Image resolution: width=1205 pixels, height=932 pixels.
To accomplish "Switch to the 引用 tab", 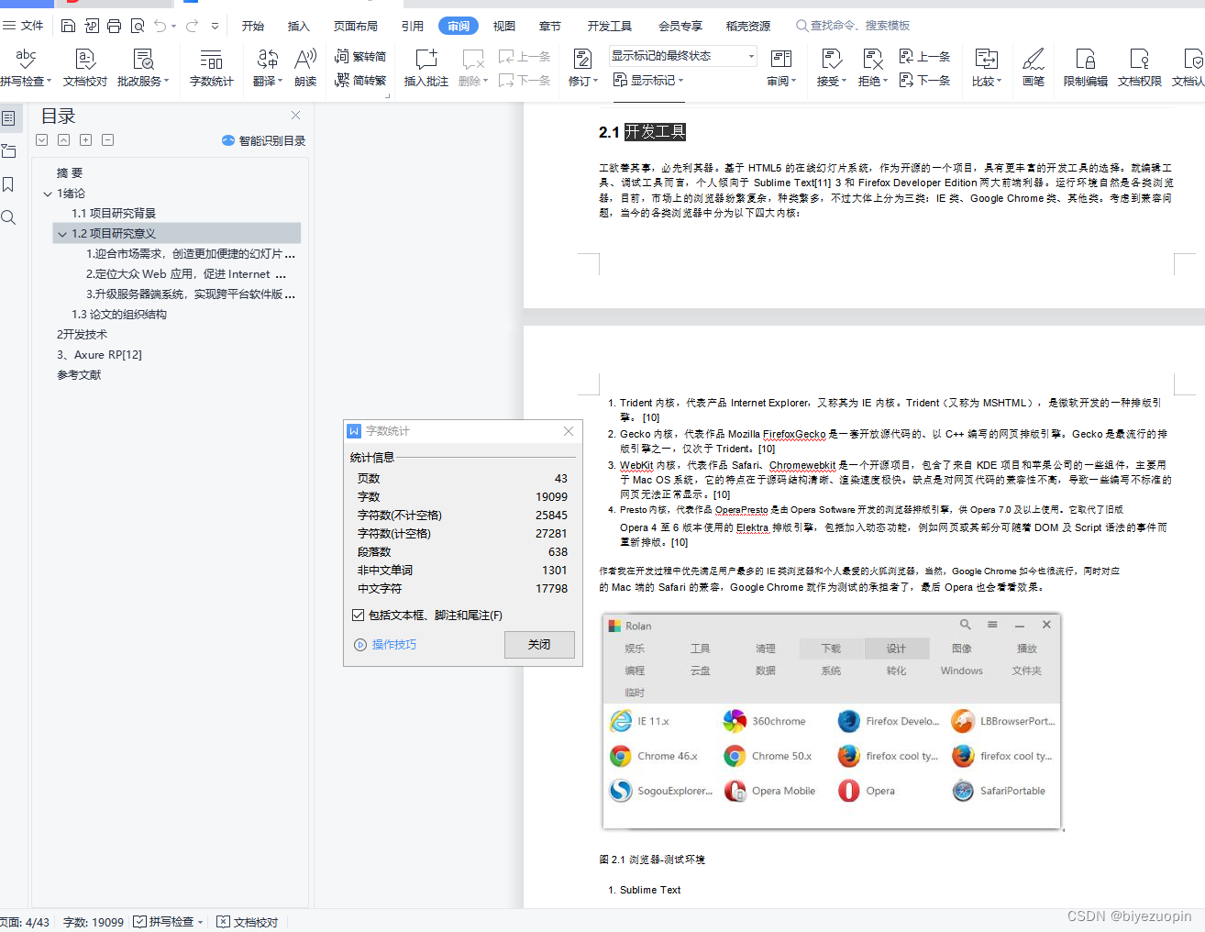I will pyautogui.click(x=413, y=26).
